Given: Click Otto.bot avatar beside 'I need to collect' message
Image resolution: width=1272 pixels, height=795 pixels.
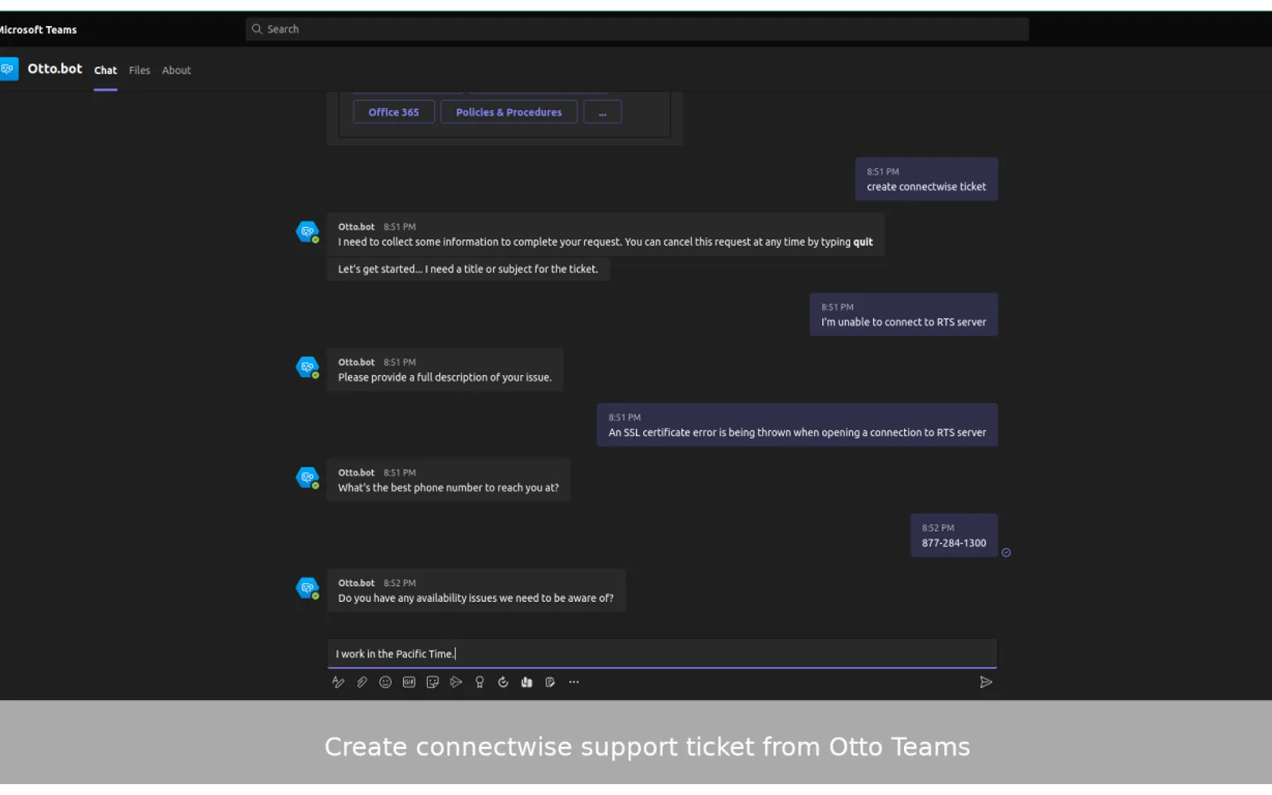Looking at the screenshot, I should (308, 232).
